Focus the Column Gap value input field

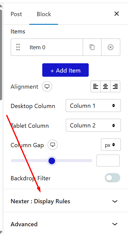click(x=108, y=161)
